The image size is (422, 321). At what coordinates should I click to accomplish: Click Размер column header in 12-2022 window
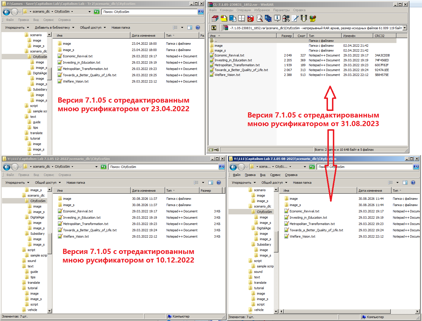(x=211, y=191)
